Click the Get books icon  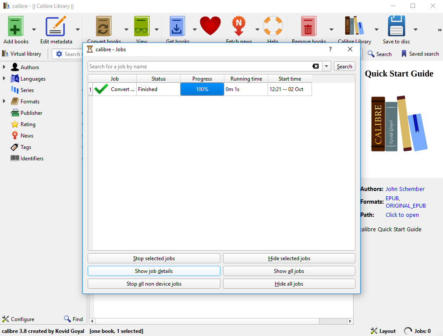pyautogui.click(x=177, y=26)
